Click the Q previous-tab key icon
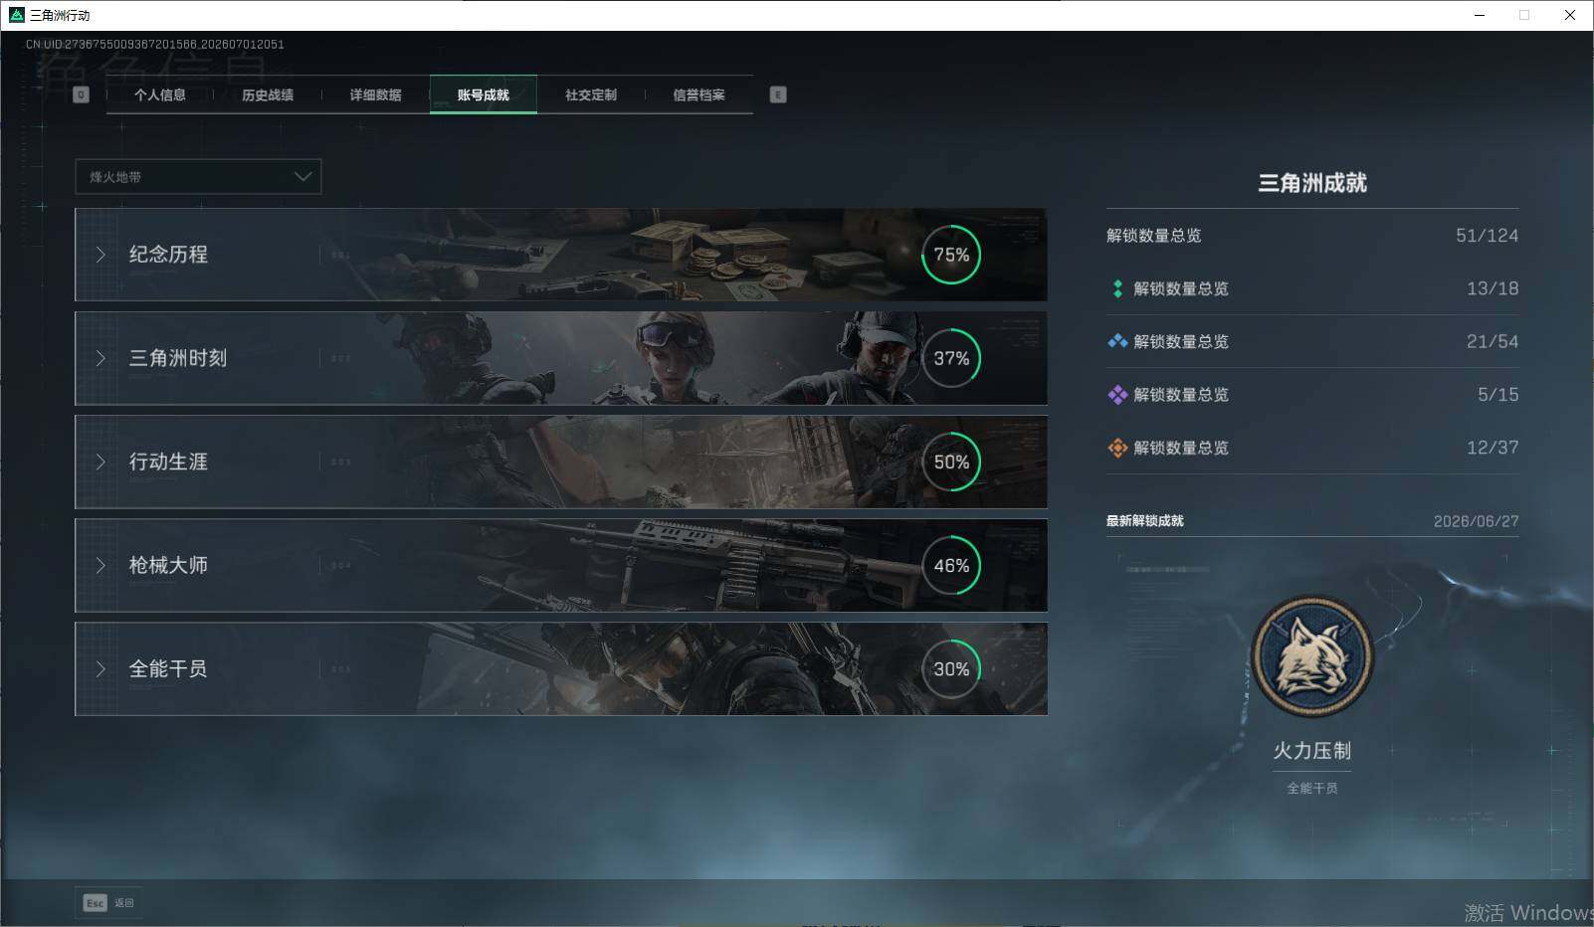 [x=82, y=94]
